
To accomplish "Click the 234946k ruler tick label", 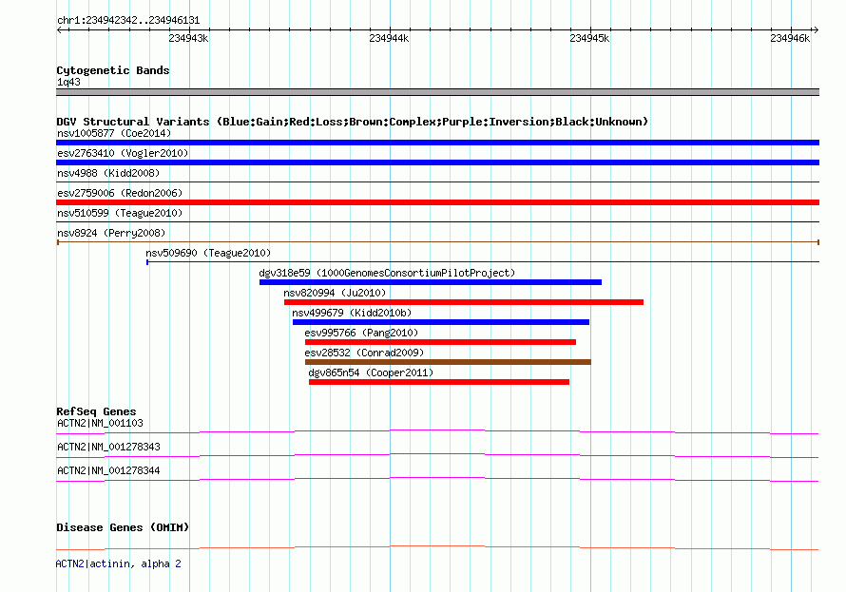I will [x=791, y=38].
